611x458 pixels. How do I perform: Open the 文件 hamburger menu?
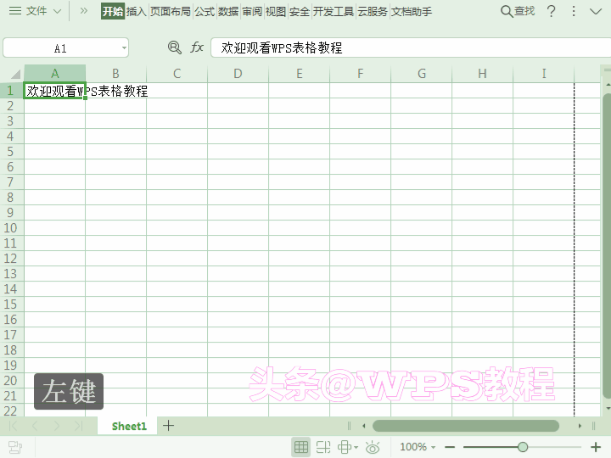[x=15, y=11]
